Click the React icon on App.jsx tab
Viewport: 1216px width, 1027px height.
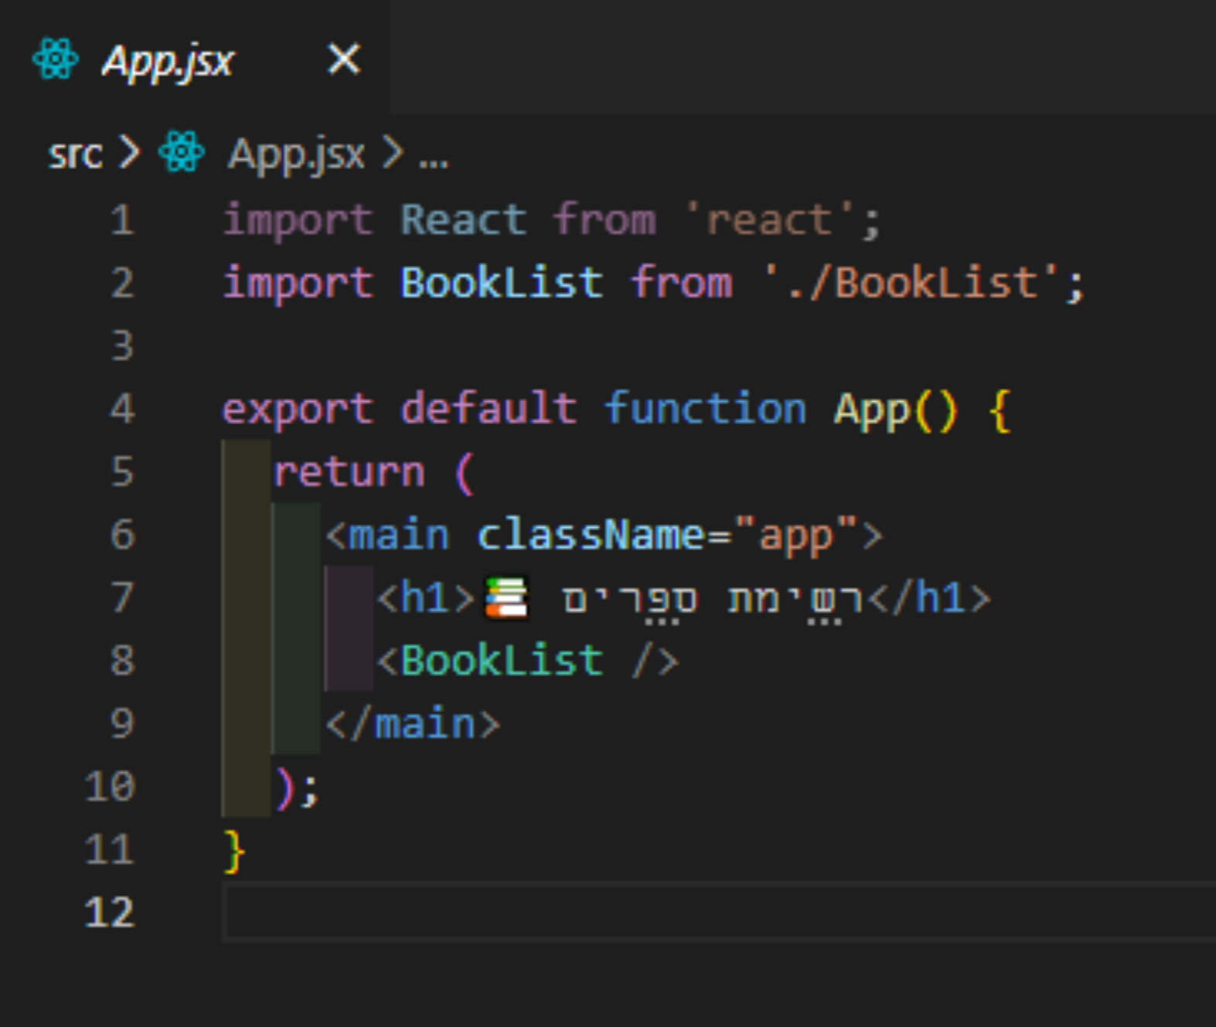tap(56, 59)
